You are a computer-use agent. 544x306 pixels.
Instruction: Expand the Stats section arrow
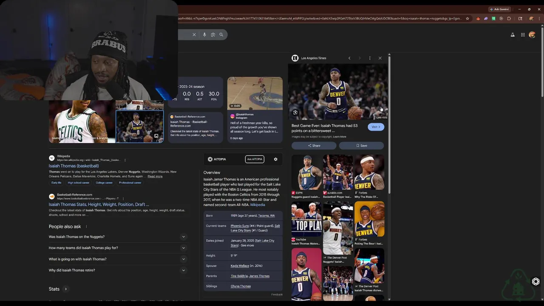65,289
